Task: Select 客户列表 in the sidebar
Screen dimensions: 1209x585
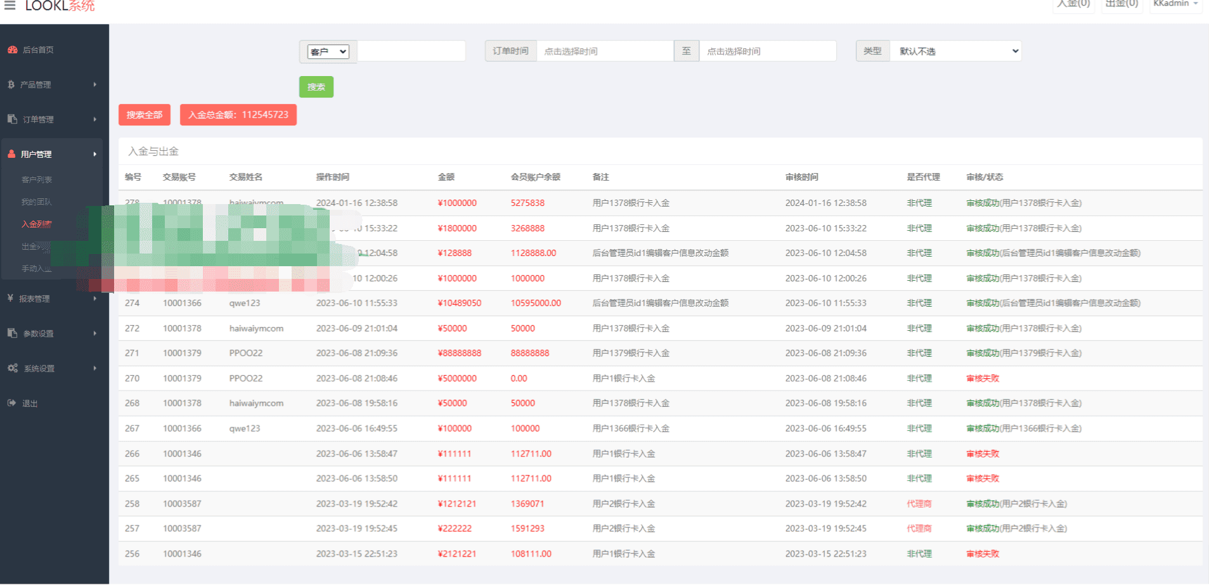Action: [37, 179]
